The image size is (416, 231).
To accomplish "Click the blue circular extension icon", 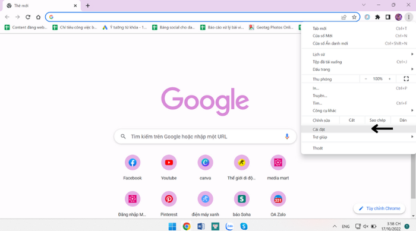I will [x=367, y=17].
